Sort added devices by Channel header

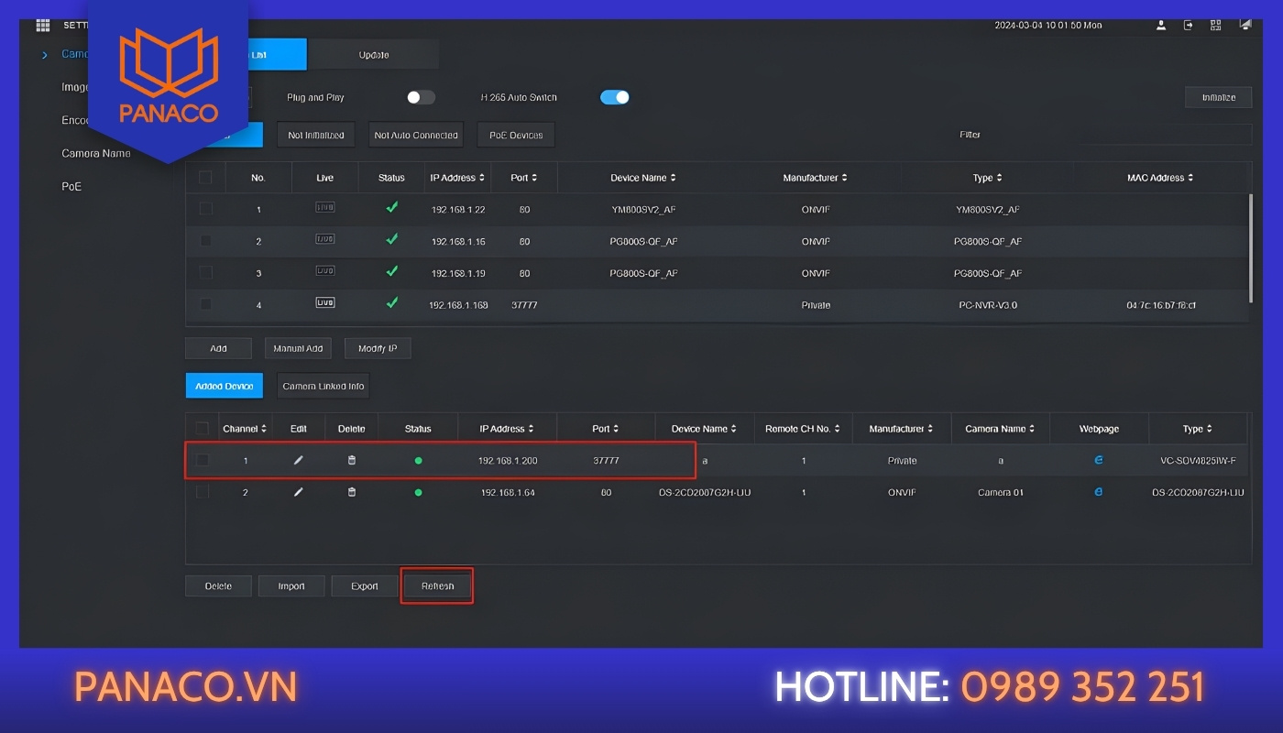pos(245,429)
